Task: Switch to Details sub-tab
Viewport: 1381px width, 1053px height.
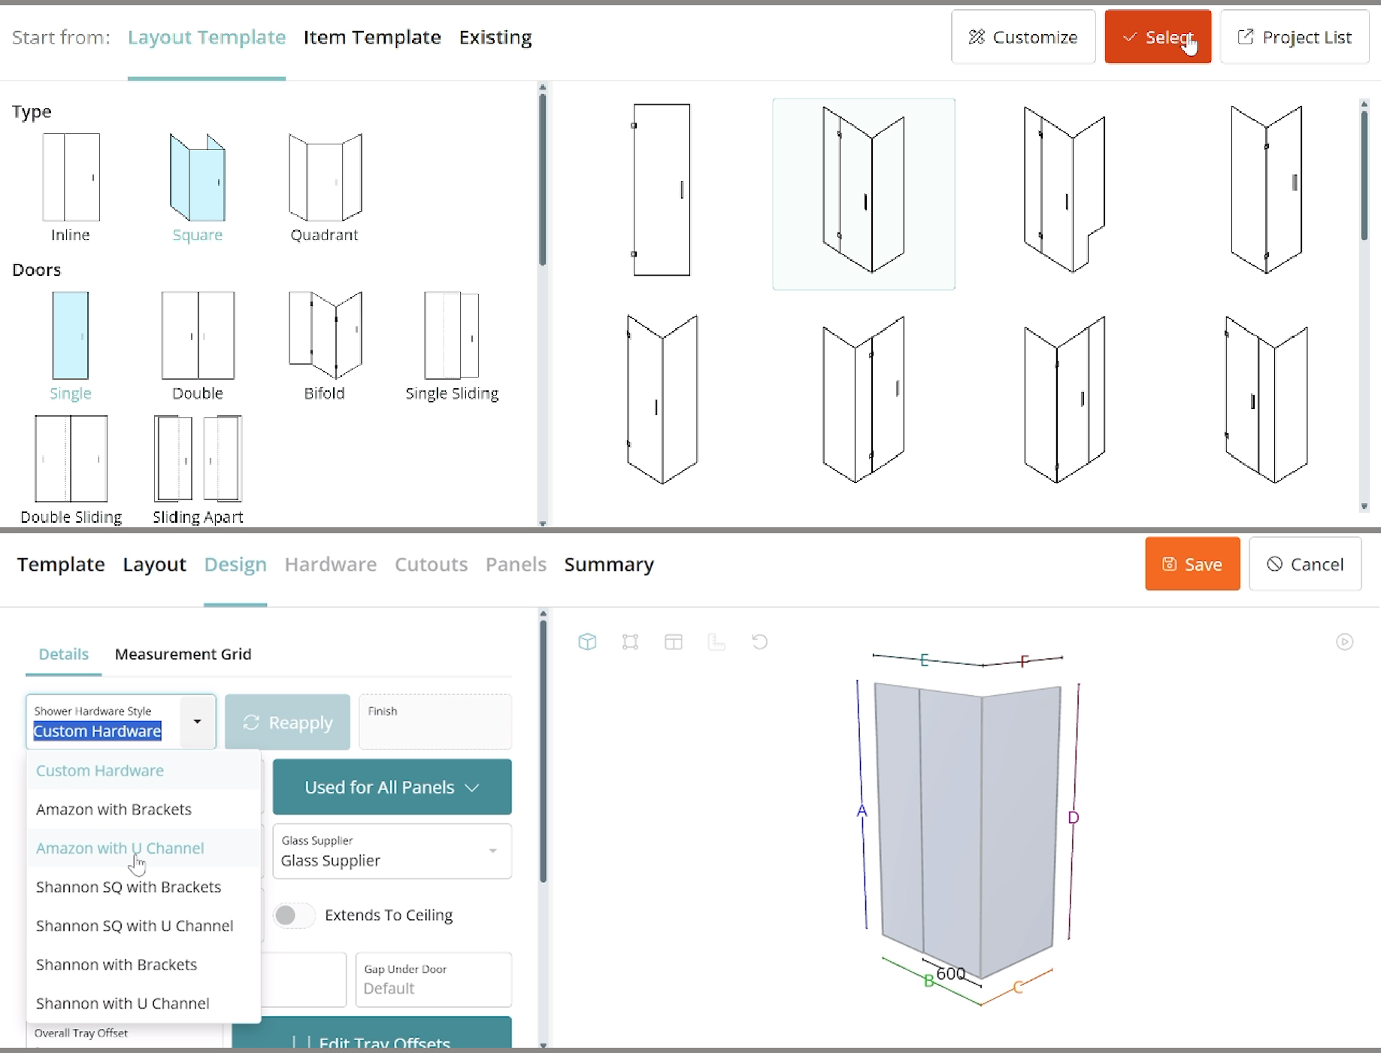Action: tap(64, 654)
